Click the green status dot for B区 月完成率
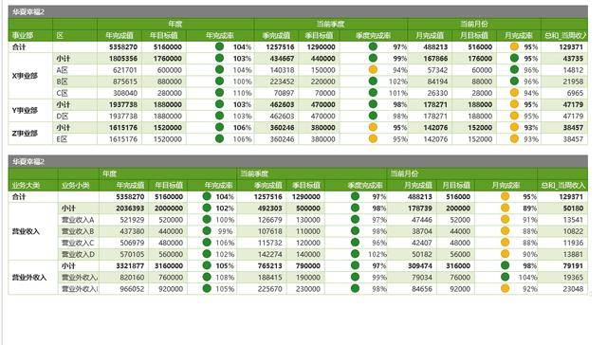The width and height of the screenshot is (607, 345). 514,82
